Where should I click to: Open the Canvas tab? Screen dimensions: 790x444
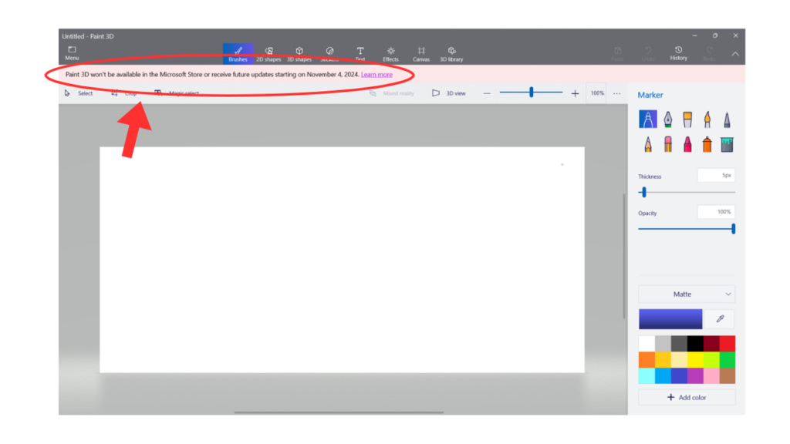[x=421, y=54]
